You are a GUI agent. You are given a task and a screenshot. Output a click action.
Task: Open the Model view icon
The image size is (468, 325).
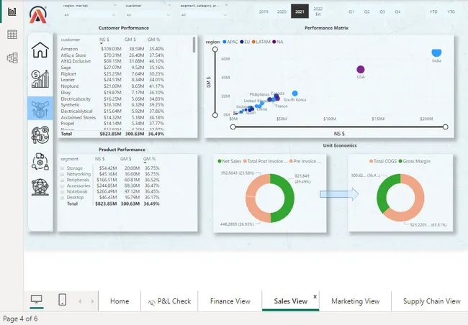(12, 58)
